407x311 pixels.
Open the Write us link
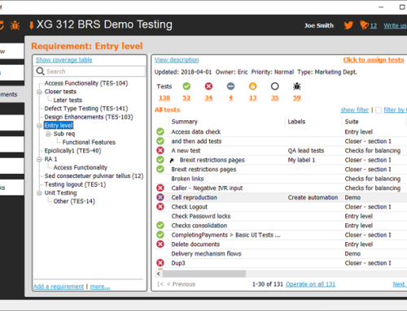(395, 26)
